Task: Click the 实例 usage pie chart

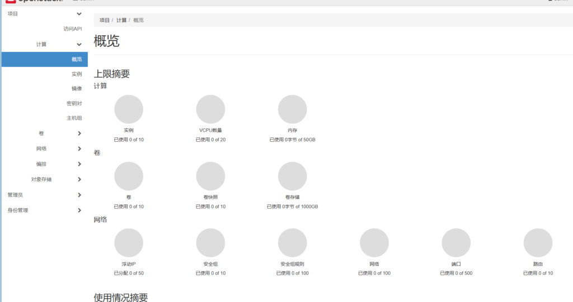Action: [x=129, y=109]
